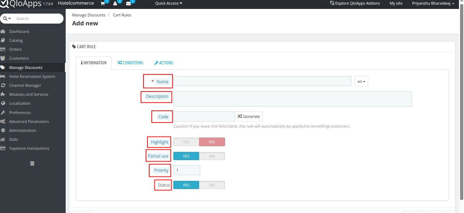Screen dimensions: 464x213
Task: Click the Generate code button
Action: pyautogui.click(x=249, y=117)
